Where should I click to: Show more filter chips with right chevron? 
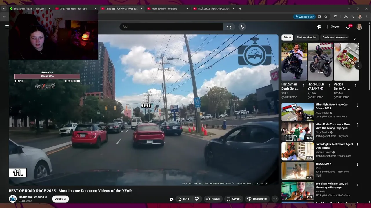354,39
